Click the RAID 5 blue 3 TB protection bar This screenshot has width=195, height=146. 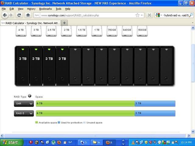click(x=155, y=113)
